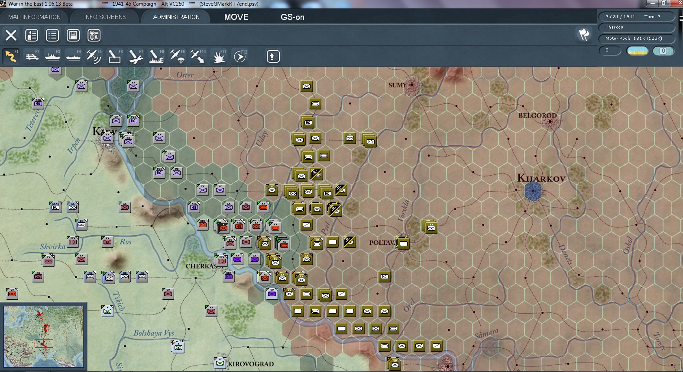Click the crossed flags icon

tap(584, 34)
